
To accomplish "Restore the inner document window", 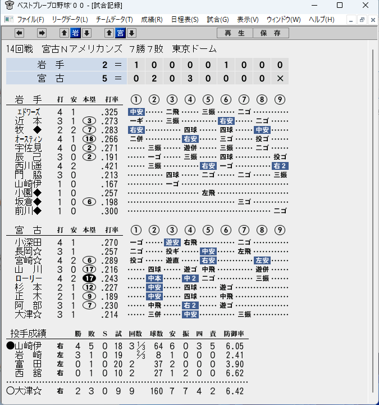I will point(362,20).
